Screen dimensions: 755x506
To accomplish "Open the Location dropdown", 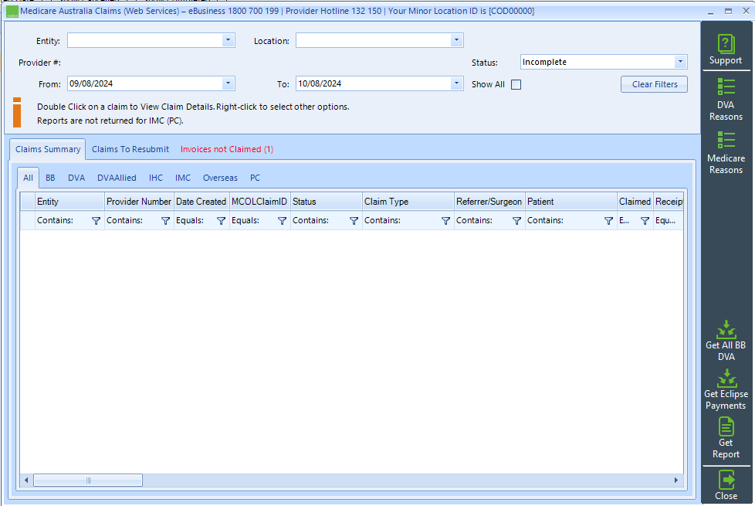I will [x=456, y=40].
